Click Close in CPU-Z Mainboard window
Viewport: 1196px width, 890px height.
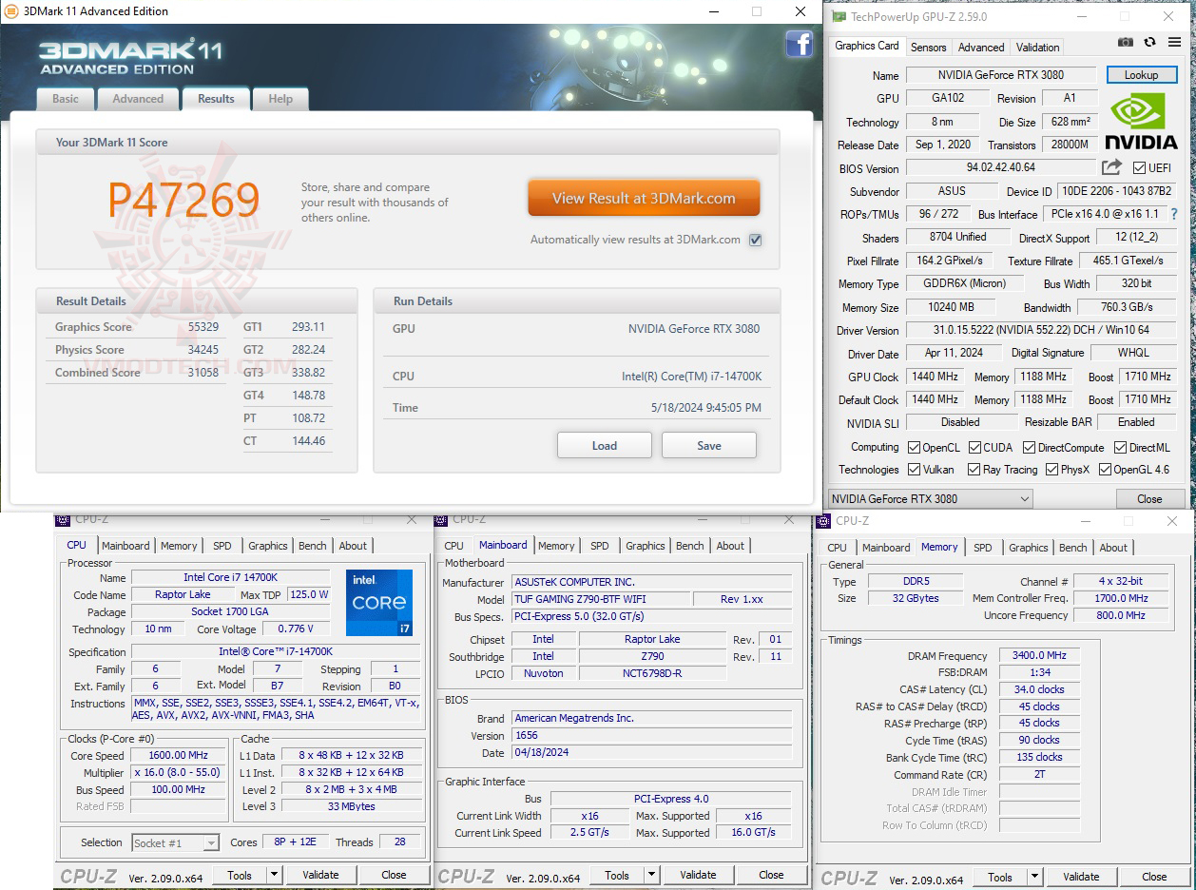pyautogui.click(x=771, y=875)
